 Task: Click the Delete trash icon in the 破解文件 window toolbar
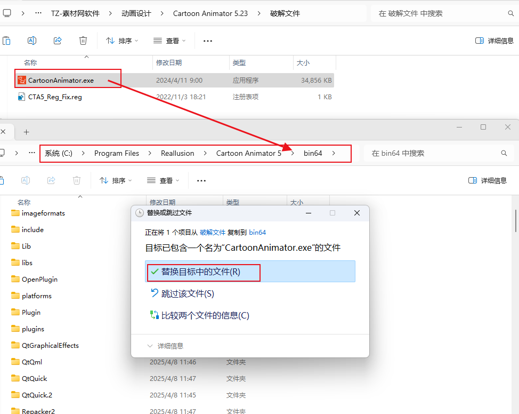83,41
